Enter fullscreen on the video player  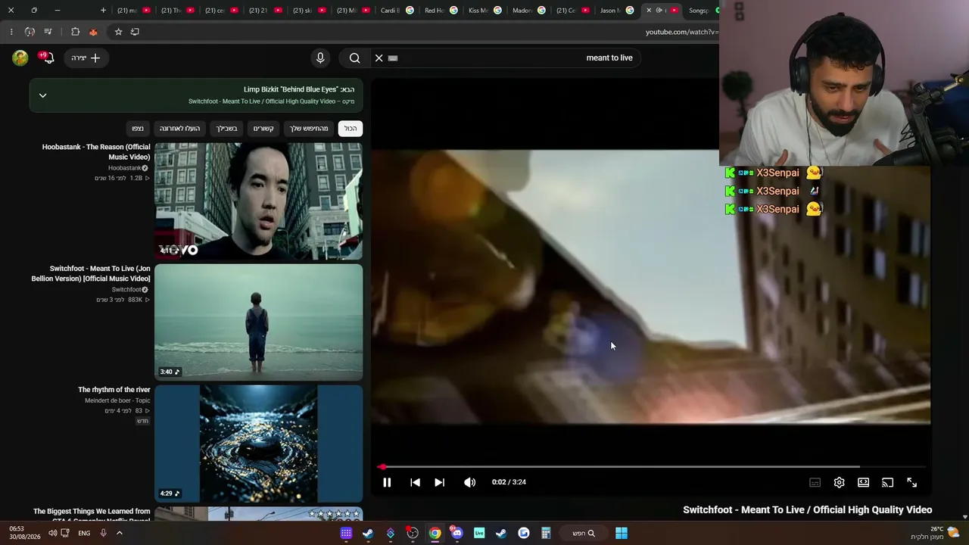[x=911, y=482]
